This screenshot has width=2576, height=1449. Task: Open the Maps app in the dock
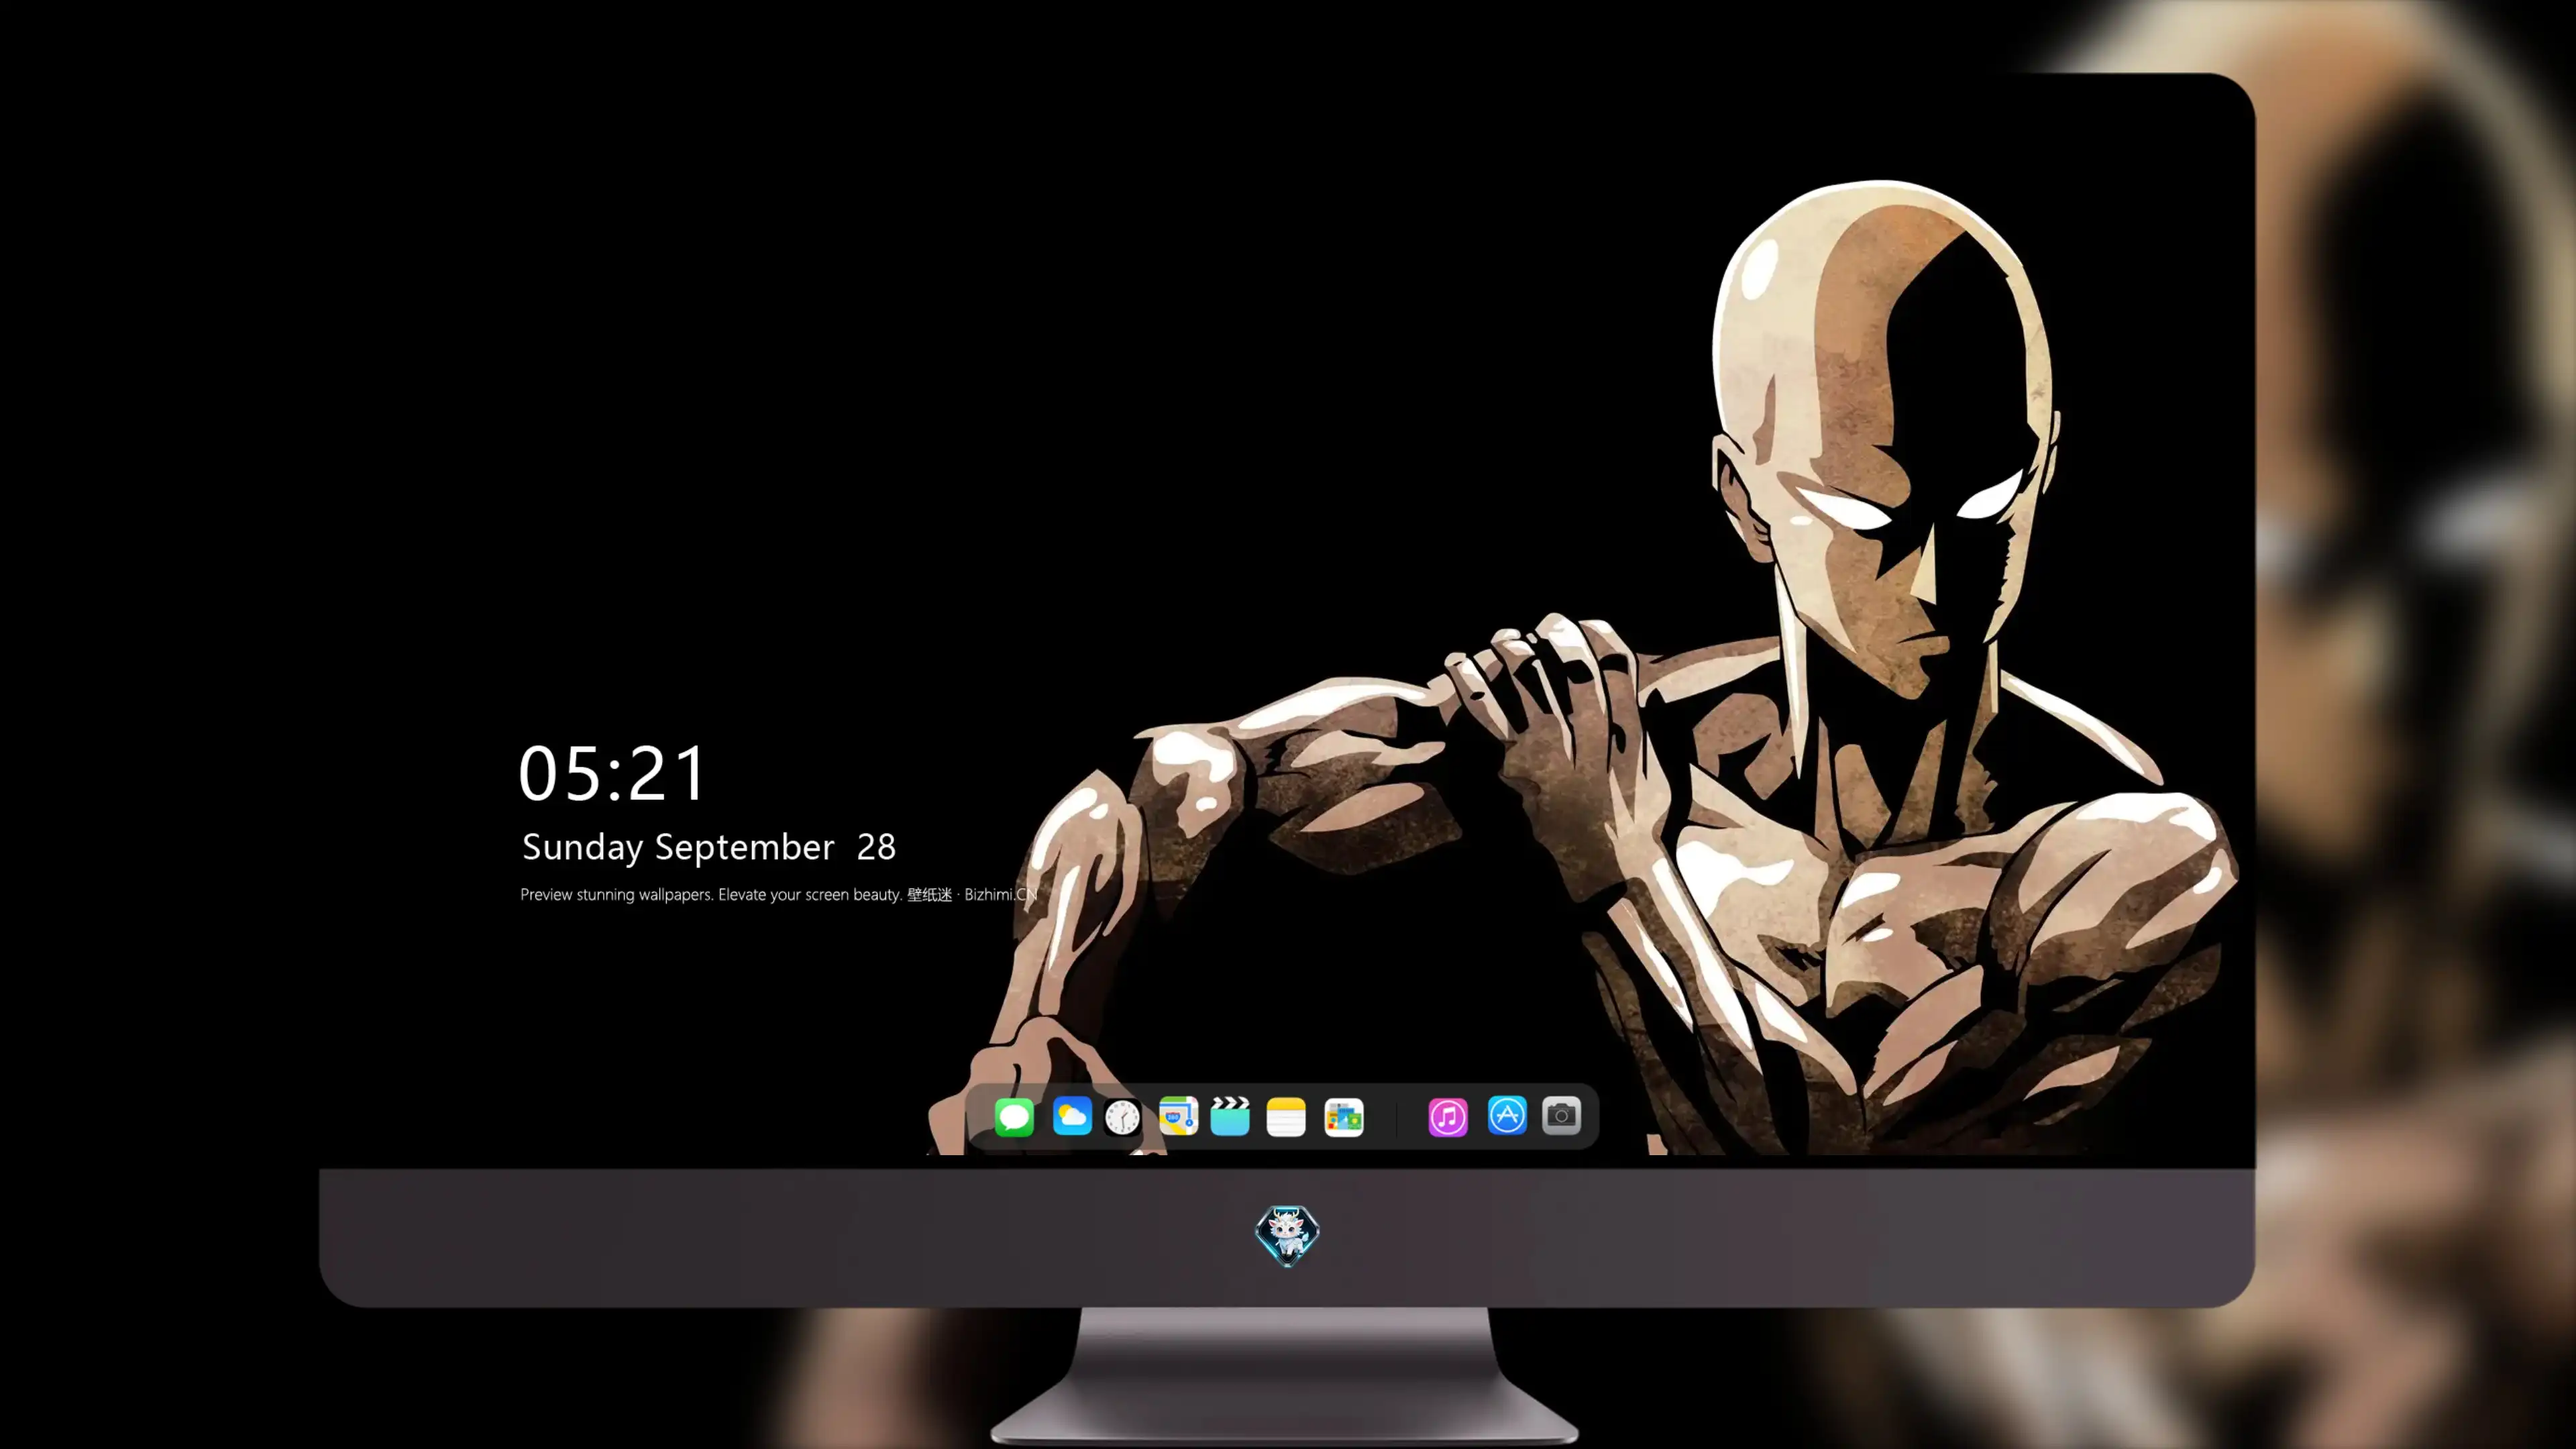pos(1178,1116)
